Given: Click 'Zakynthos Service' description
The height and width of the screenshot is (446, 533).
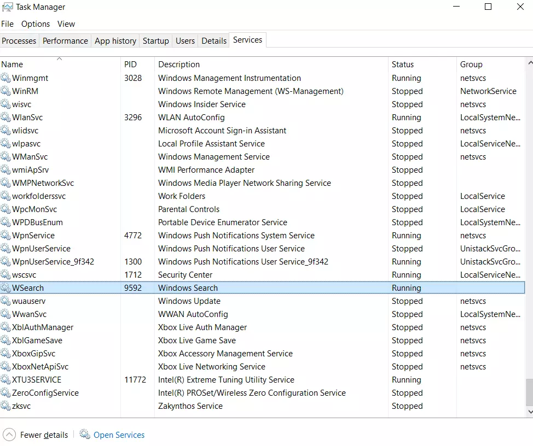Looking at the screenshot, I should (190, 406).
